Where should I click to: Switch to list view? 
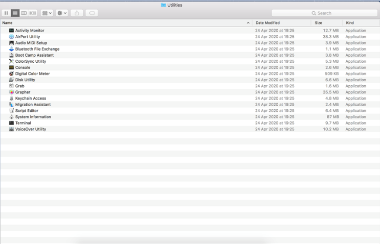pyautogui.click(x=15, y=13)
